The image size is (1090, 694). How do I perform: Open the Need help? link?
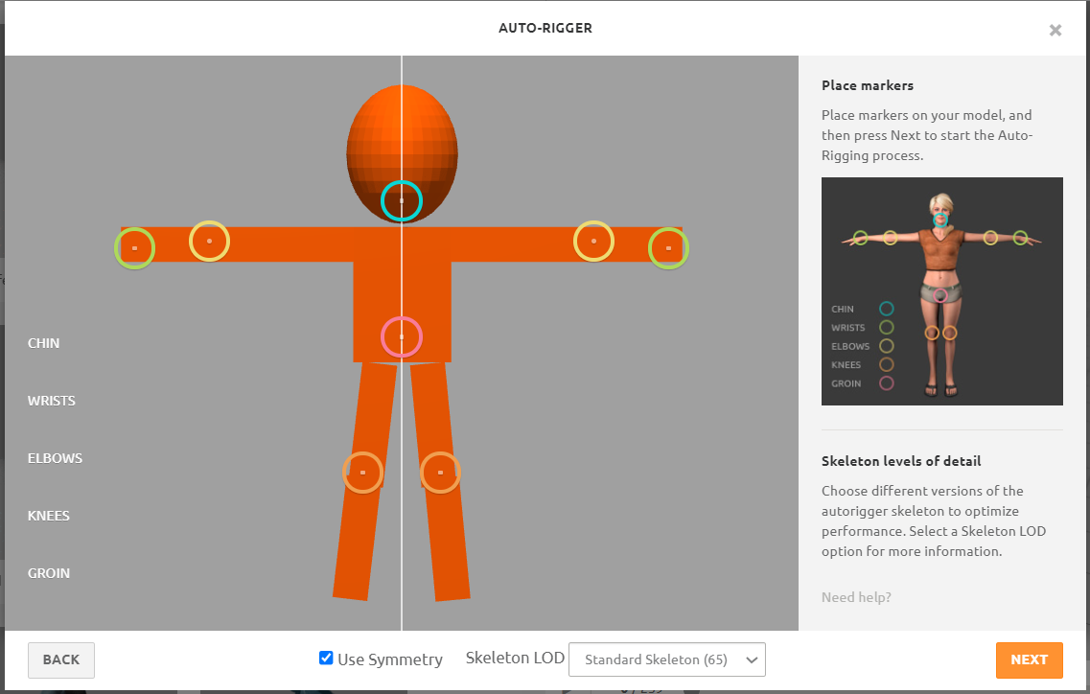tap(856, 597)
